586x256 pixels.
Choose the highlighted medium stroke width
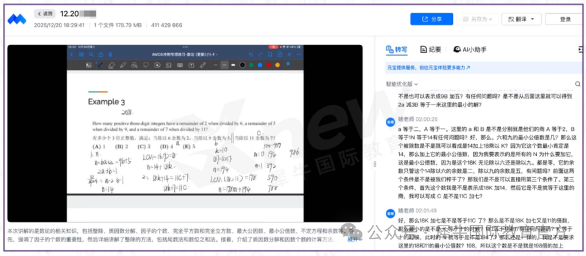224,65
